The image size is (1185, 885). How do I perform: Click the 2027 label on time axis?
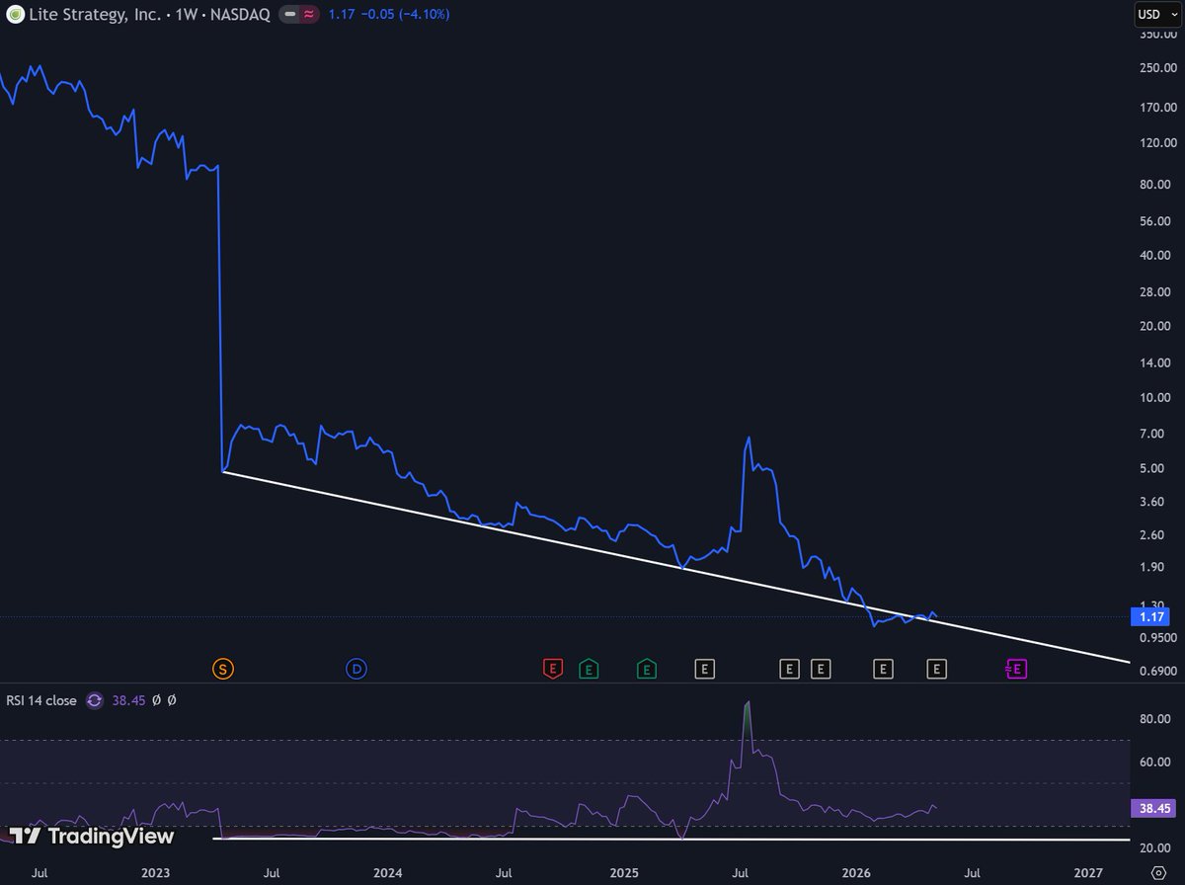pyautogui.click(x=1088, y=873)
